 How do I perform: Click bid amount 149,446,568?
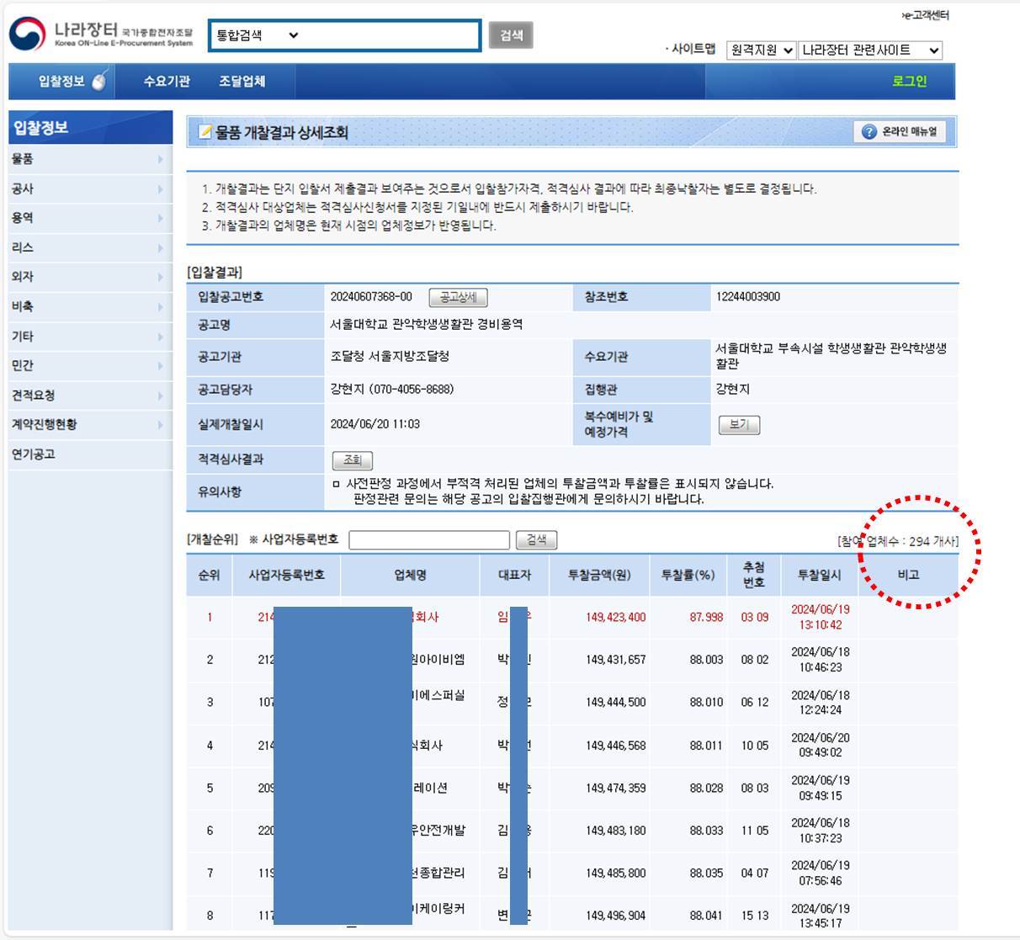coord(616,745)
